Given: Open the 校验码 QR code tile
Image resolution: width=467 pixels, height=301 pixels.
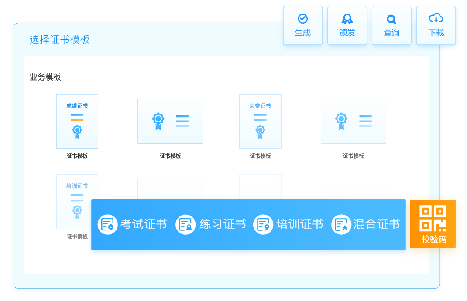Looking at the screenshot, I should 433,224.
